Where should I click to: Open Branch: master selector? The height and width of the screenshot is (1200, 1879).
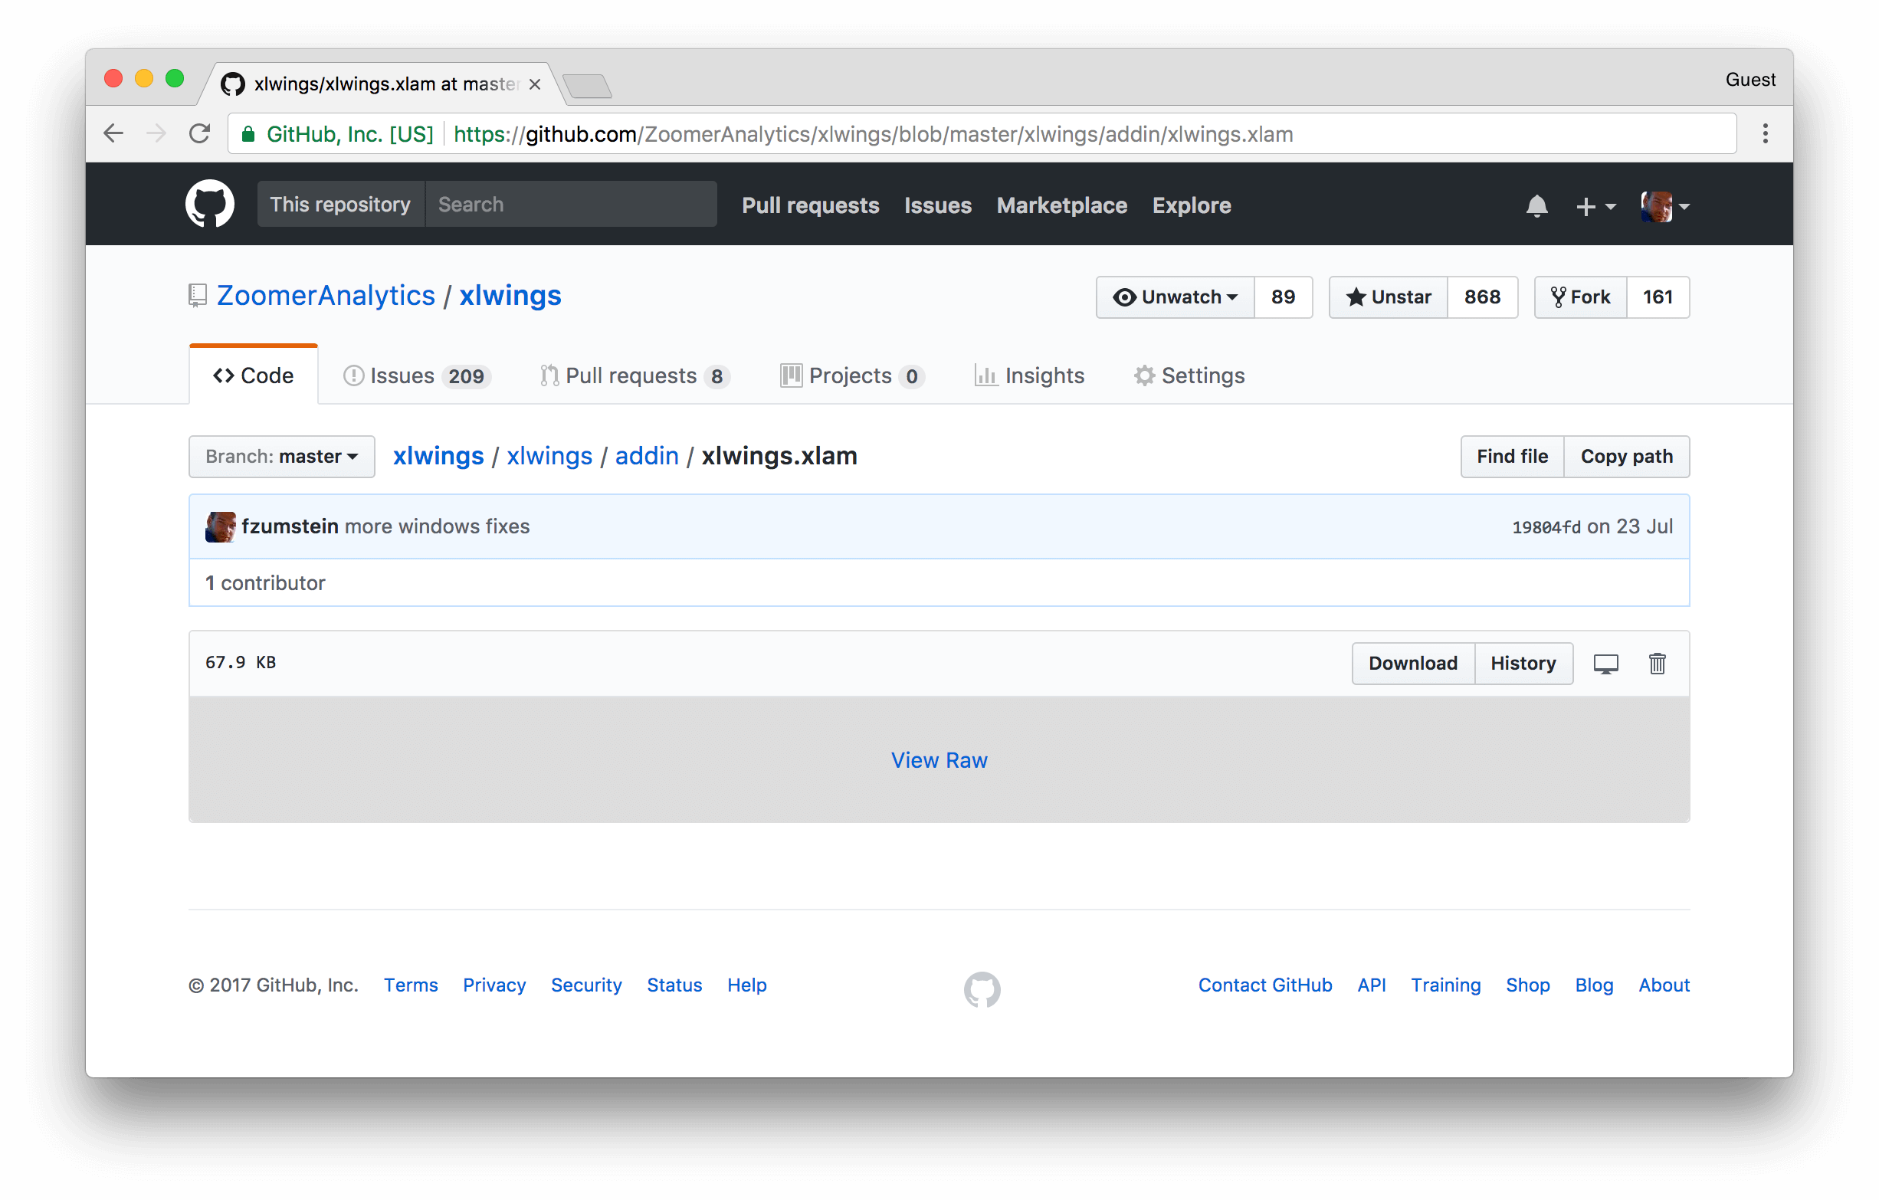(x=282, y=457)
